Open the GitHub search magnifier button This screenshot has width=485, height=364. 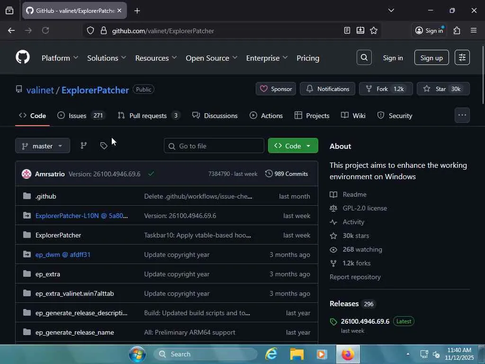click(x=364, y=57)
